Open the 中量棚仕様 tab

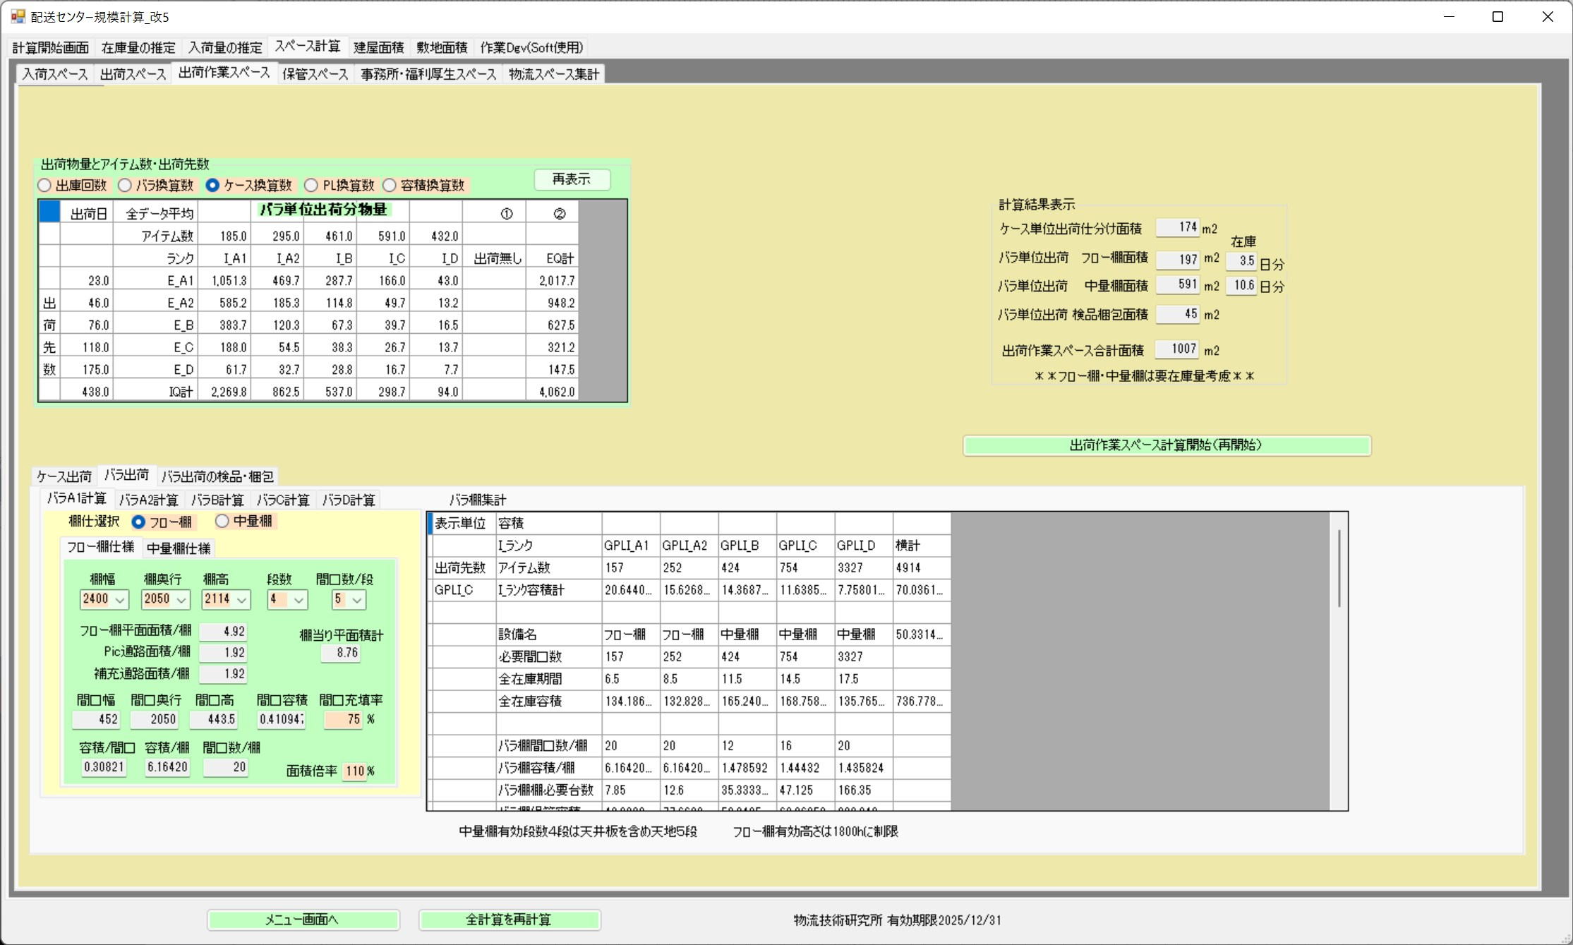click(179, 548)
